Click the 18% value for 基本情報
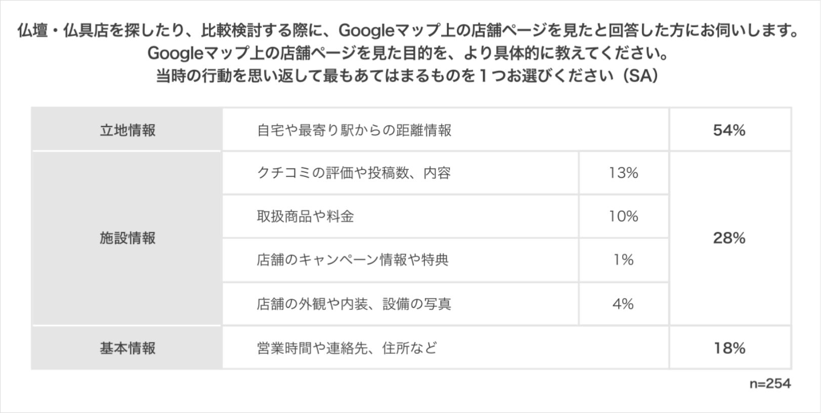Screen dimensions: 821x413 (729, 348)
